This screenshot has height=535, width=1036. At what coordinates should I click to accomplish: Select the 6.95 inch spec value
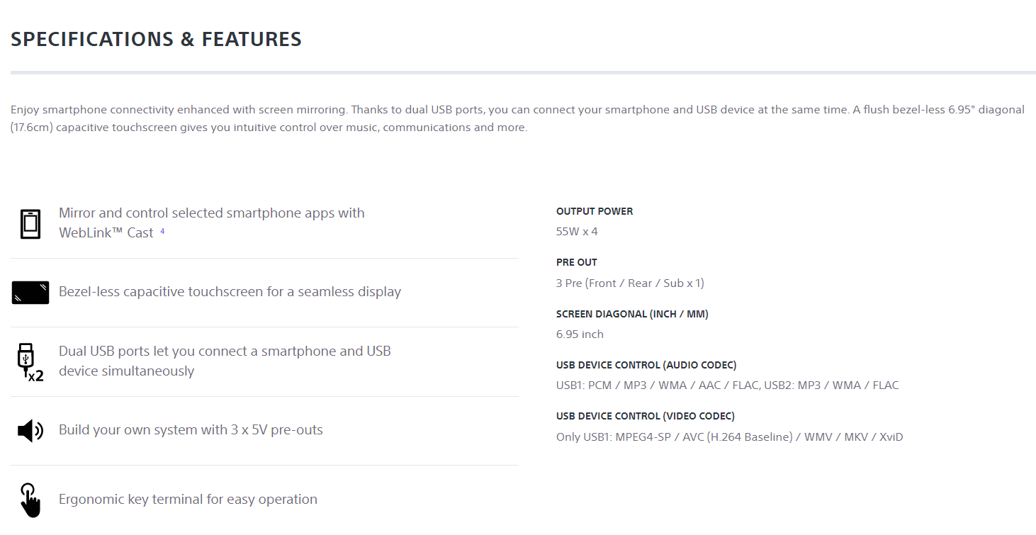click(x=580, y=334)
